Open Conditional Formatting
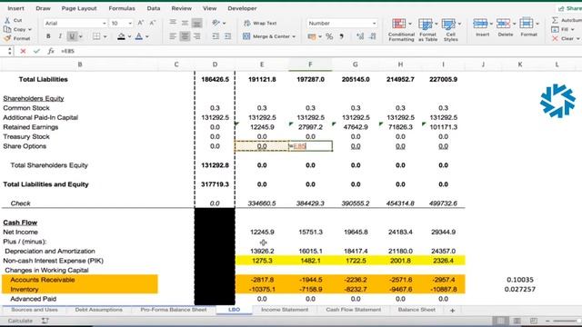 coord(401,30)
